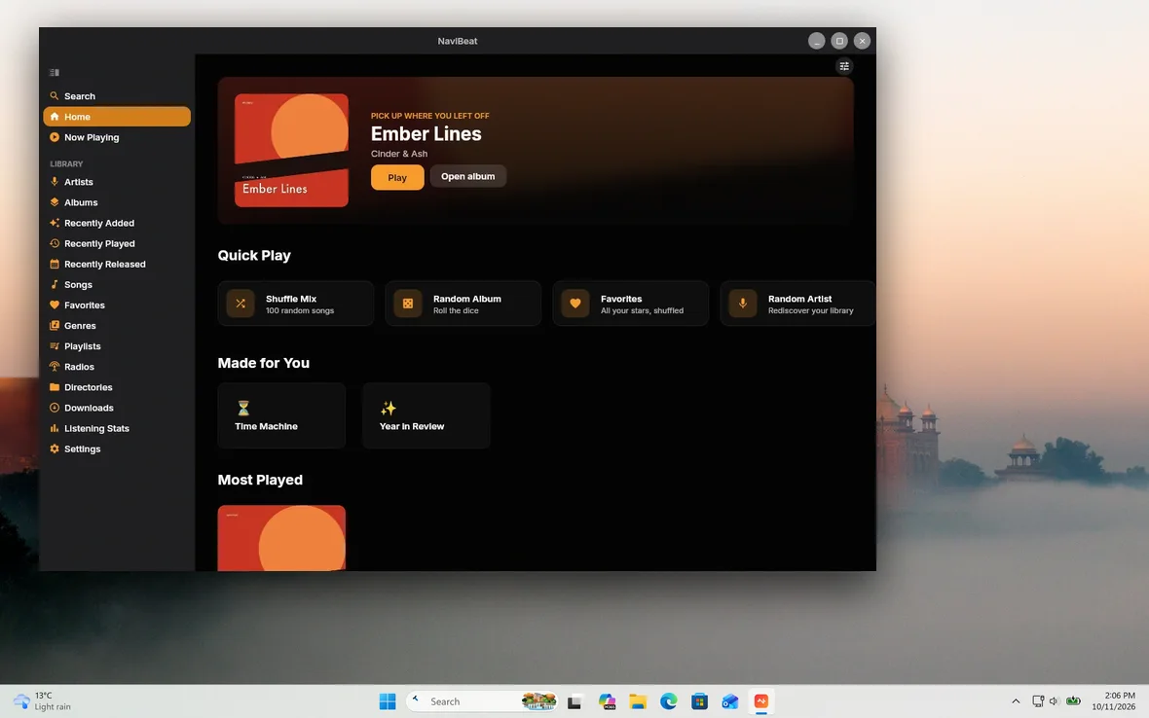The image size is (1149, 718).
Task: Open the Windows Start menu
Action: click(388, 701)
